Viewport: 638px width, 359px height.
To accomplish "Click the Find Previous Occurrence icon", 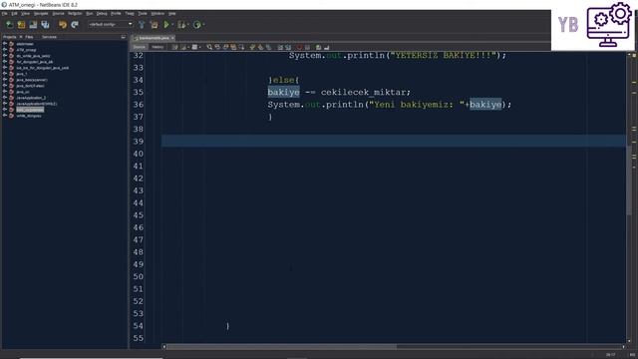I will tap(217, 47).
